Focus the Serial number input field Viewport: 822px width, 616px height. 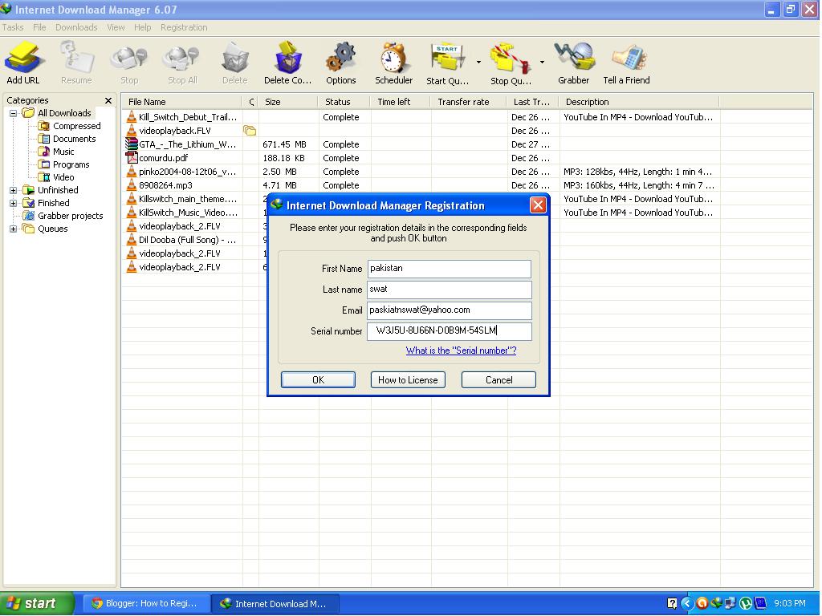(450, 331)
